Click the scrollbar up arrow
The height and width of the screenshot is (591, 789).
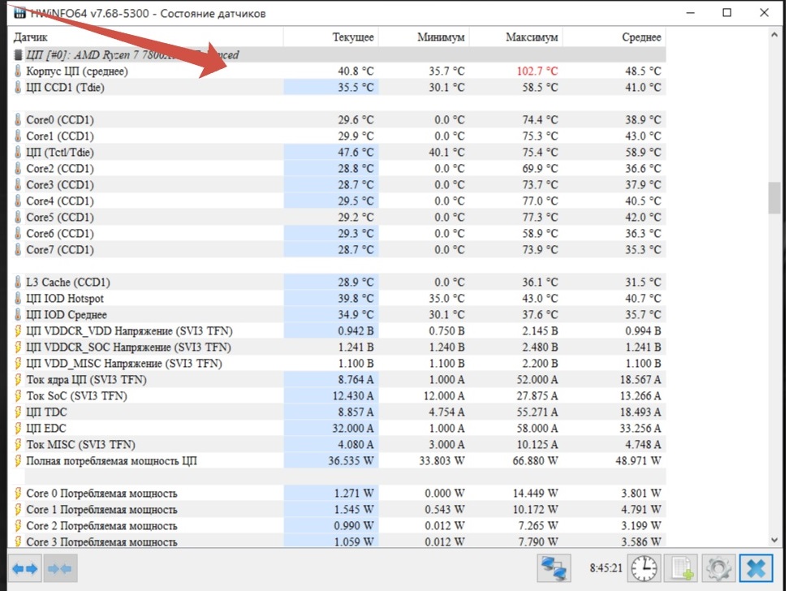coord(774,35)
